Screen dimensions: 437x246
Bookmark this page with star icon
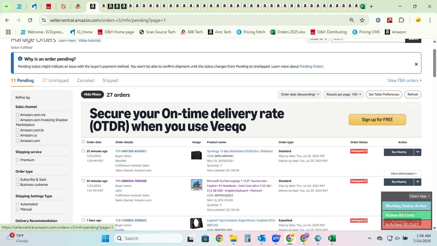[362, 20]
